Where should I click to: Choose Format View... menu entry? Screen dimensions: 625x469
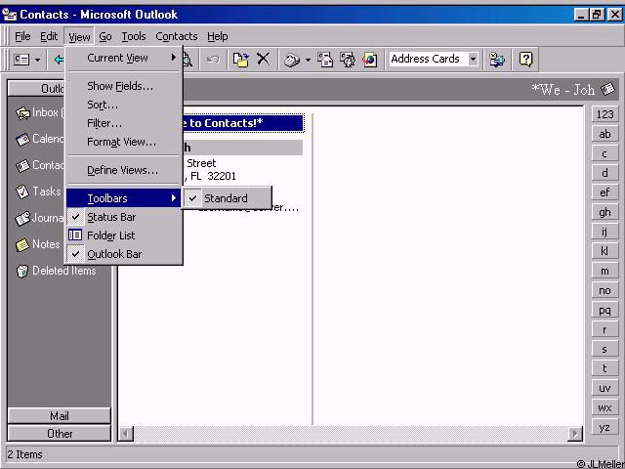pyautogui.click(x=124, y=142)
